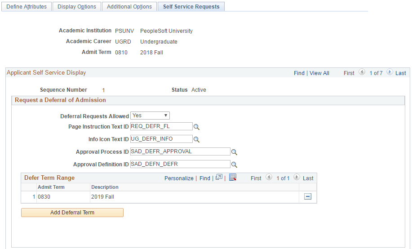
Task: Sort by Admit Term column header
Action: tap(51, 187)
